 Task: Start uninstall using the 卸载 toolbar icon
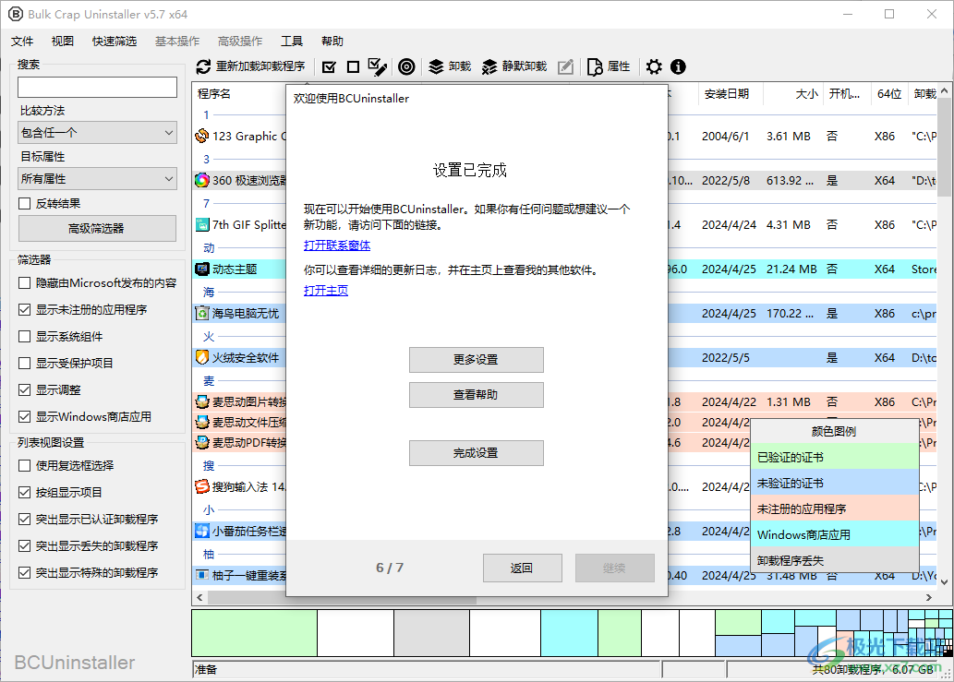(x=448, y=66)
